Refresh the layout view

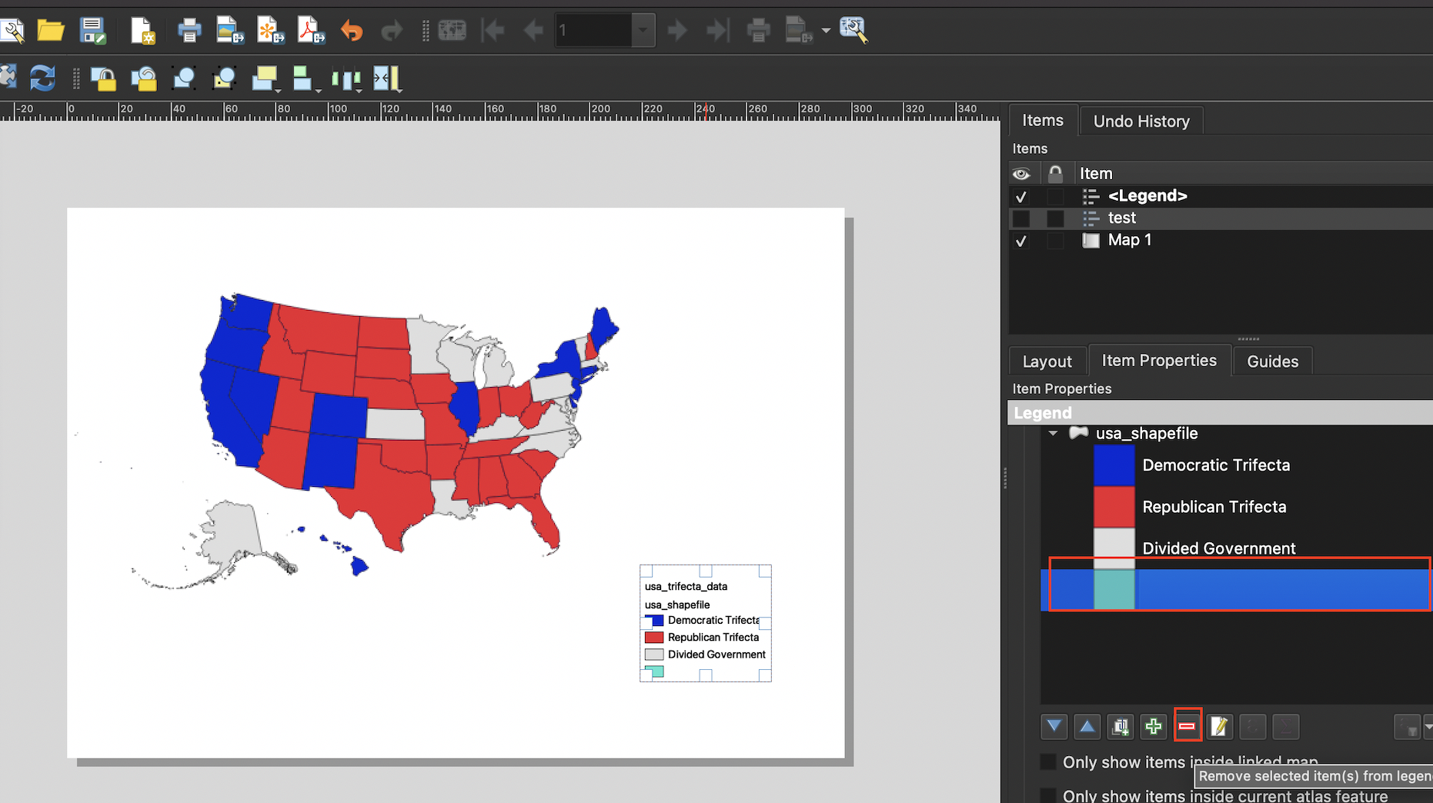(x=42, y=78)
